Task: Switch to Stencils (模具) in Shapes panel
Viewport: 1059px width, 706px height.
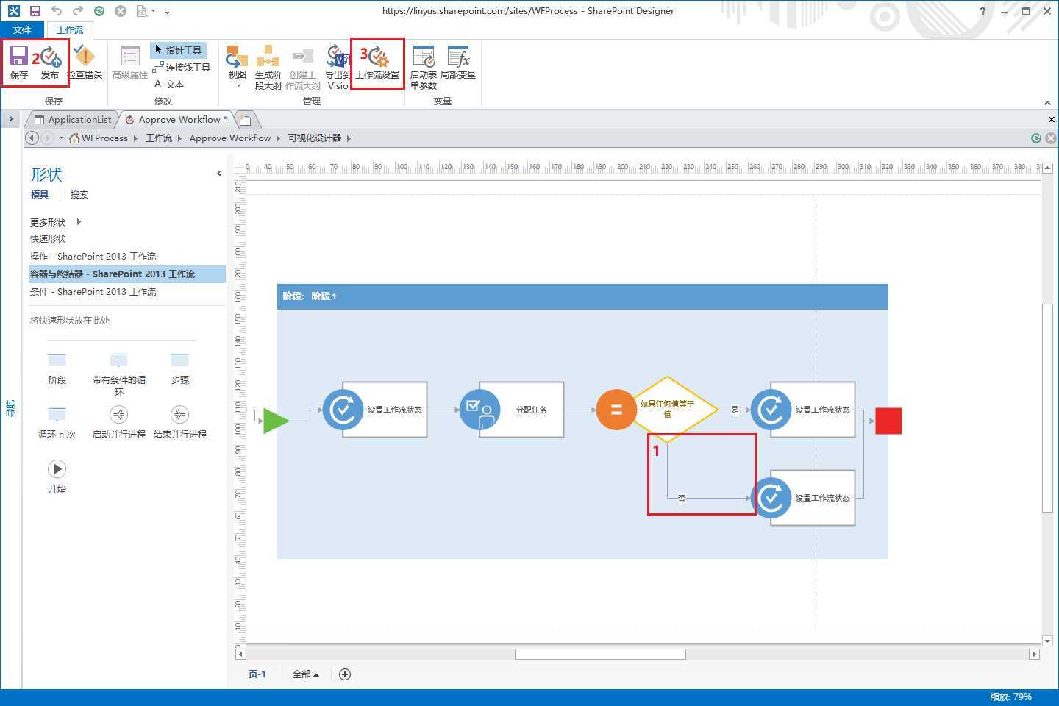Action: pos(40,195)
